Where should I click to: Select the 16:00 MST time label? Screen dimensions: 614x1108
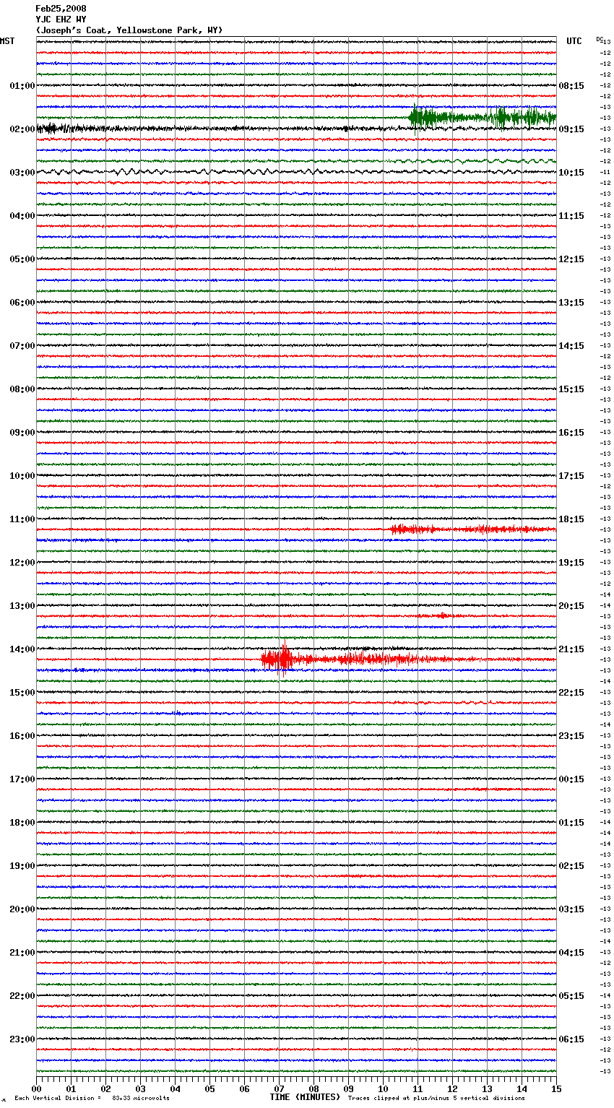(22, 736)
